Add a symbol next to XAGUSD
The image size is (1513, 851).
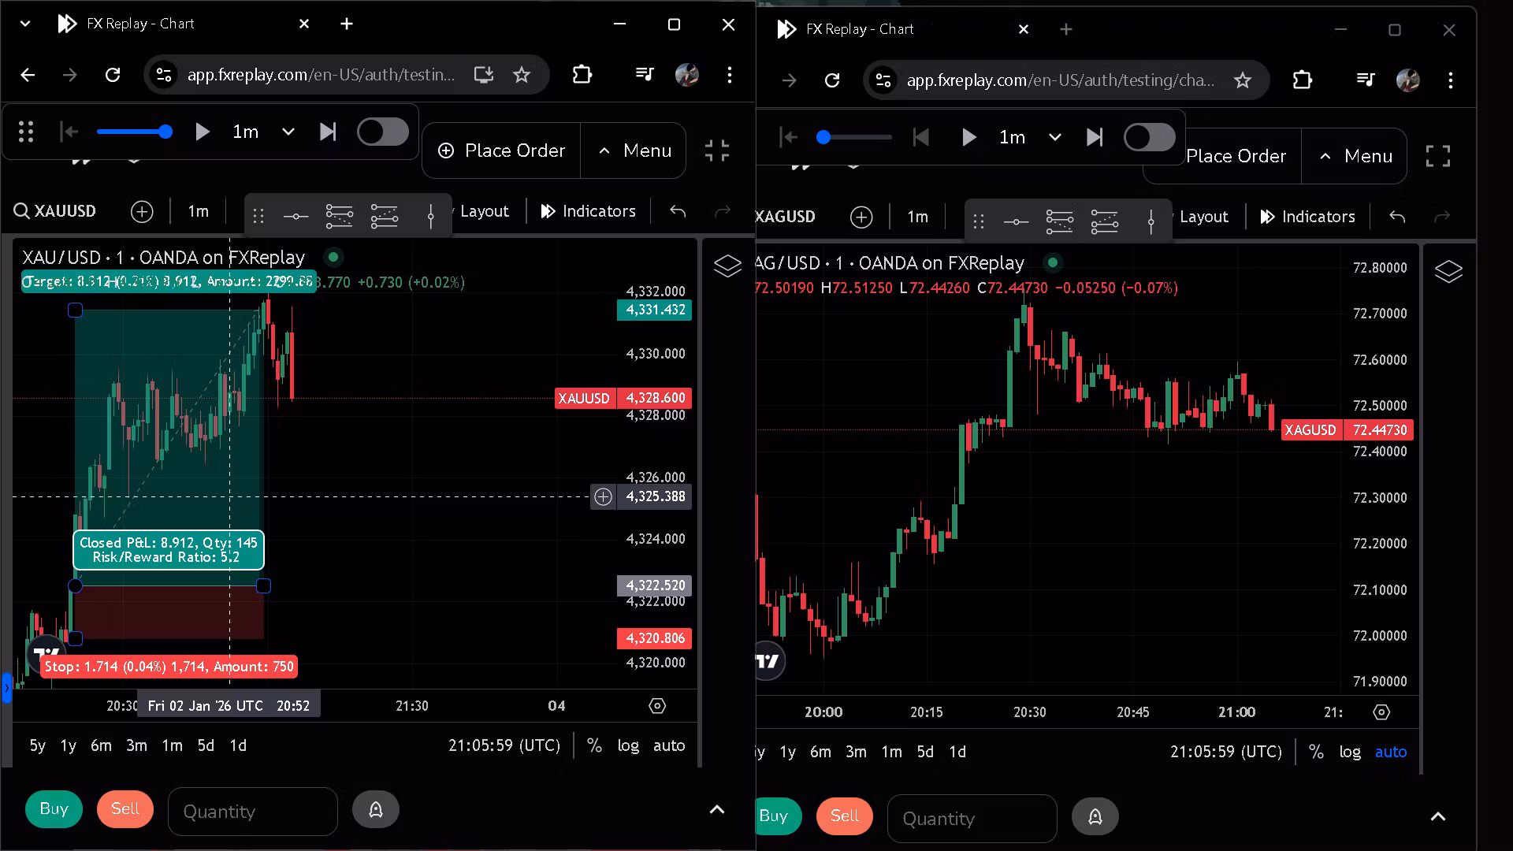click(x=861, y=217)
